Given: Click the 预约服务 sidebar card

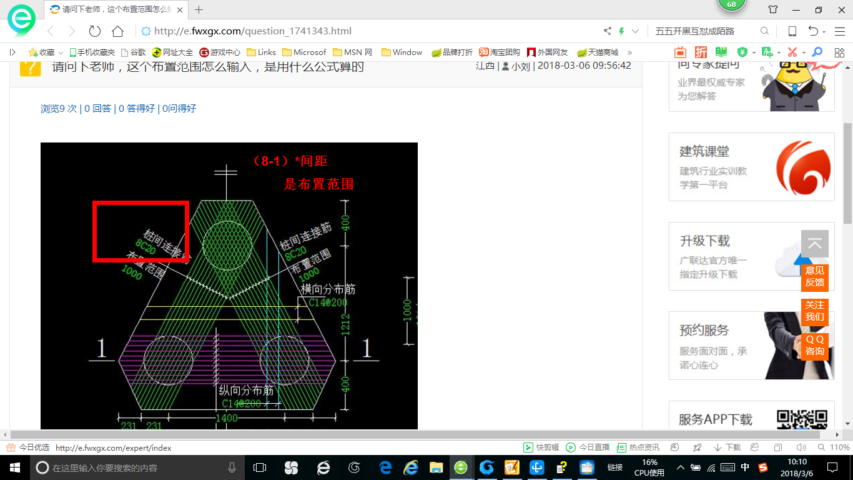Looking at the screenshot, I should [752, 346].
